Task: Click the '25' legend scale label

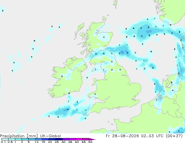Action: 57,142
